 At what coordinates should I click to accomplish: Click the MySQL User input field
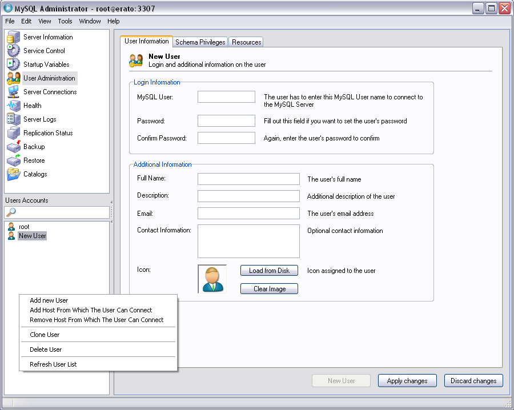click(226, 97)
